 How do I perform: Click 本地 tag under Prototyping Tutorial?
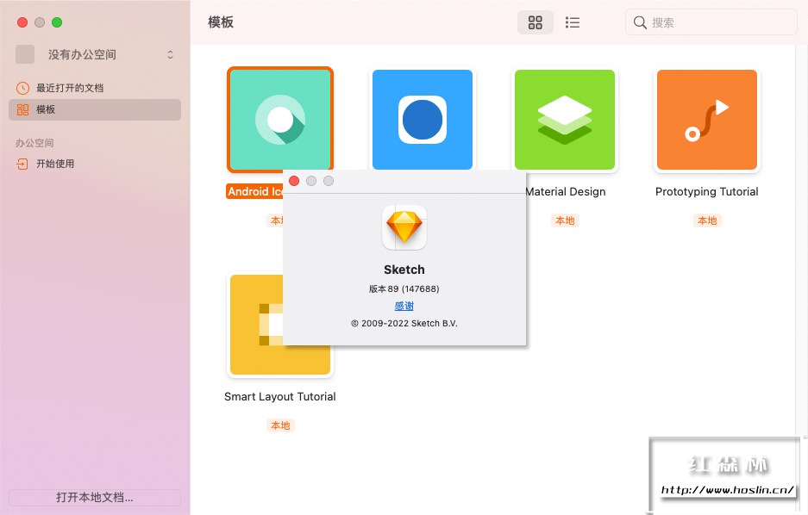[x=707, y=220]
